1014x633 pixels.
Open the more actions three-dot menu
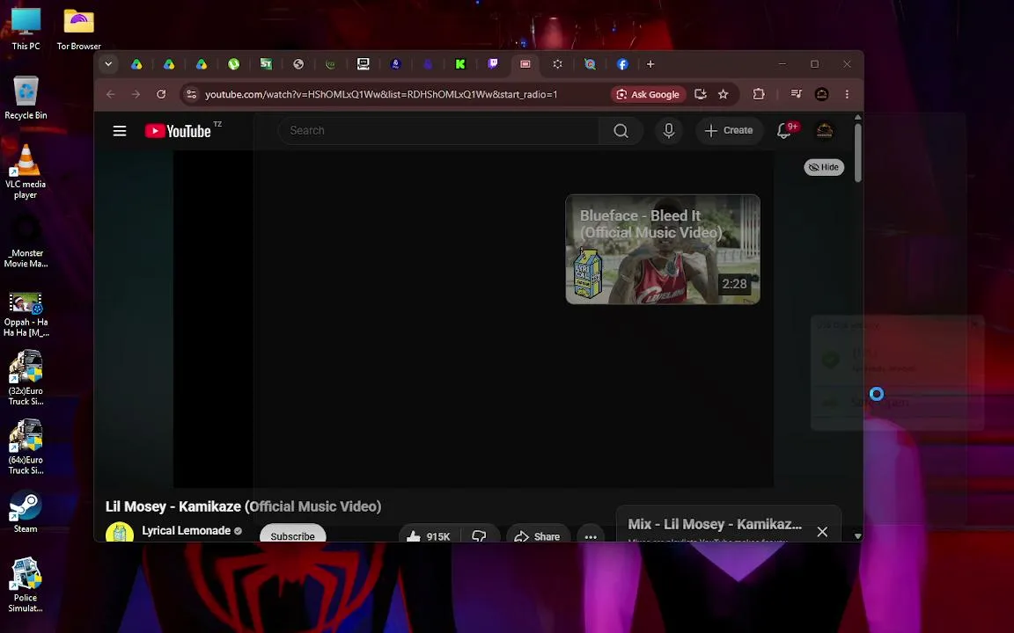[x=591, y=536]
